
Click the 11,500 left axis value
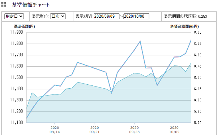pyautogui.click(x=17, y=77)
